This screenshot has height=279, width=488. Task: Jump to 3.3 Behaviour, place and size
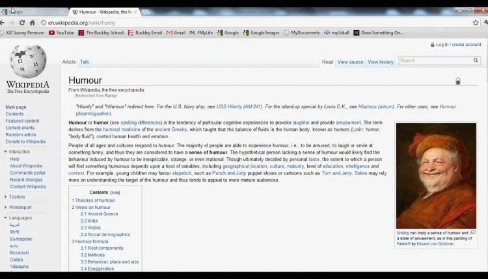[x=109, y=261]
